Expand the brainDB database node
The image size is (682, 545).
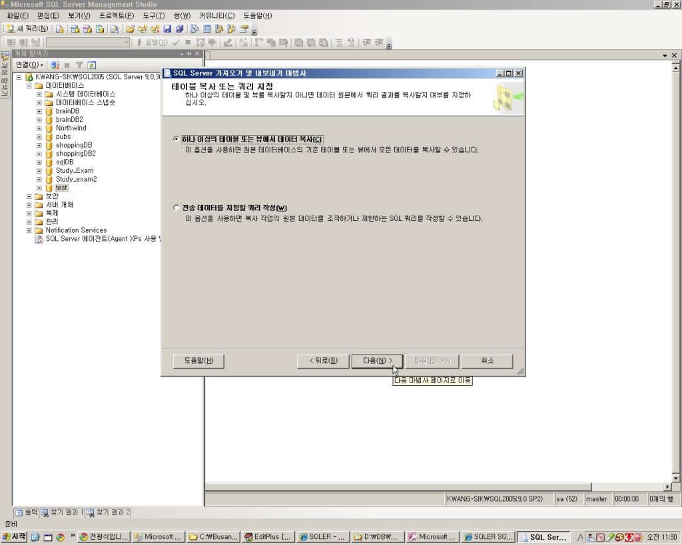tap(39, 111)
